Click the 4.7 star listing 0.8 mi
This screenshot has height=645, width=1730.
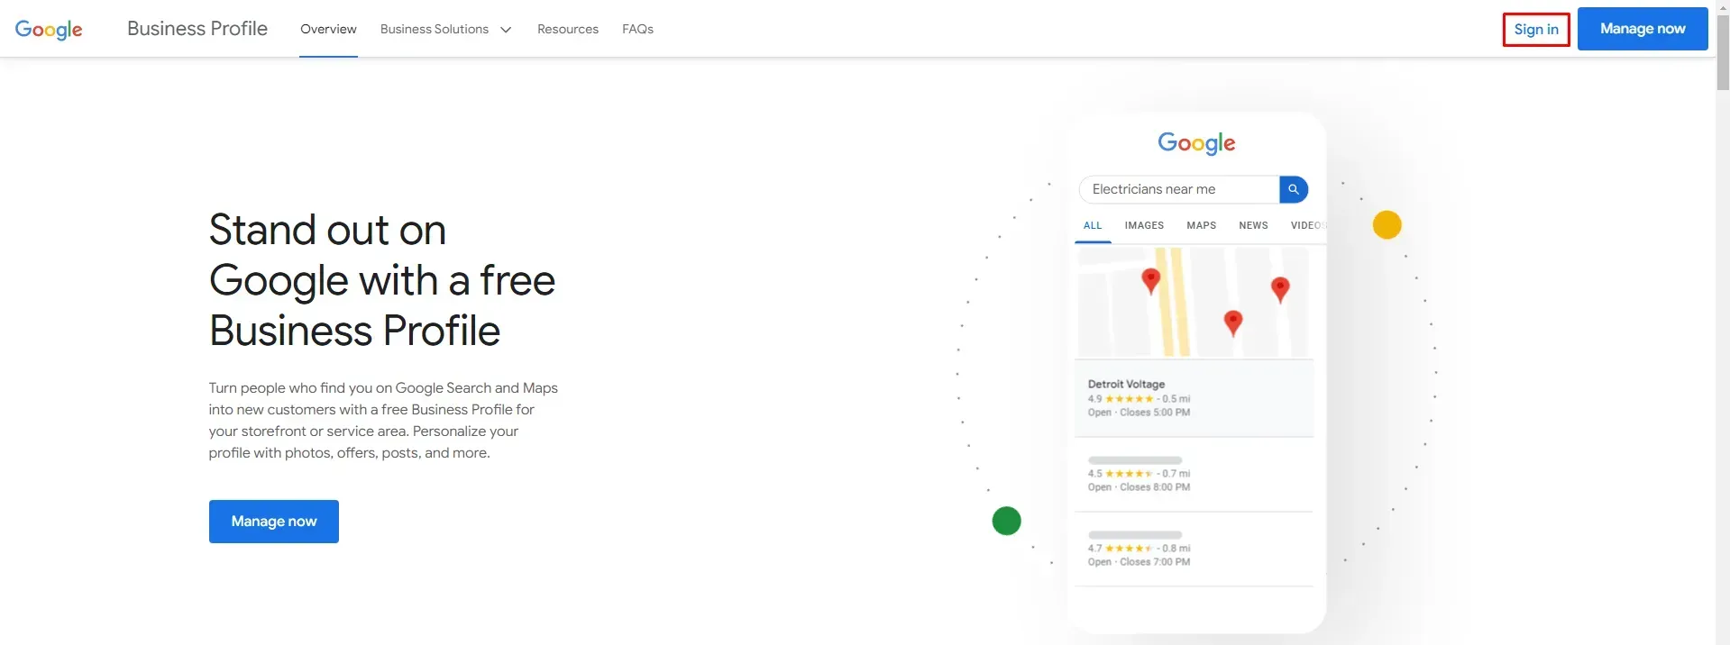pyautogui.click(x=1194, y=550)
